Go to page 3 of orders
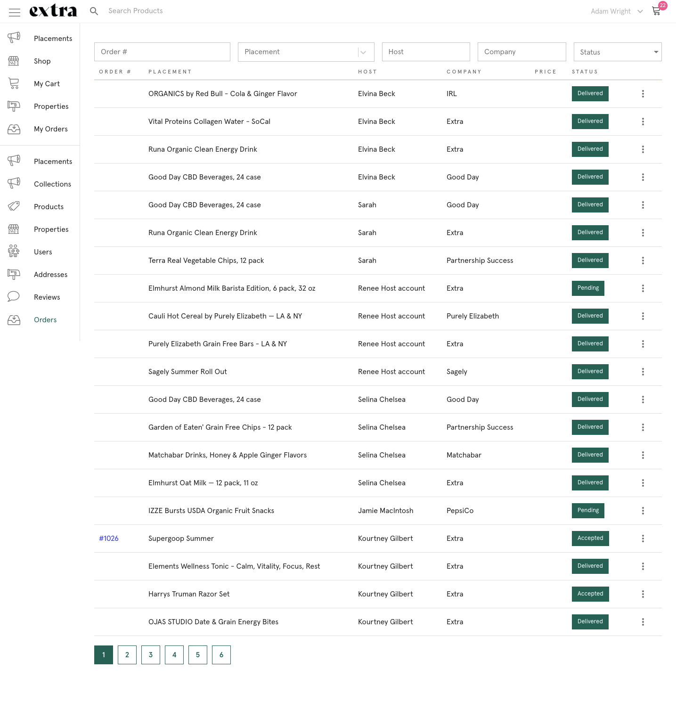The image size is (676, 702). pos(151,655)
